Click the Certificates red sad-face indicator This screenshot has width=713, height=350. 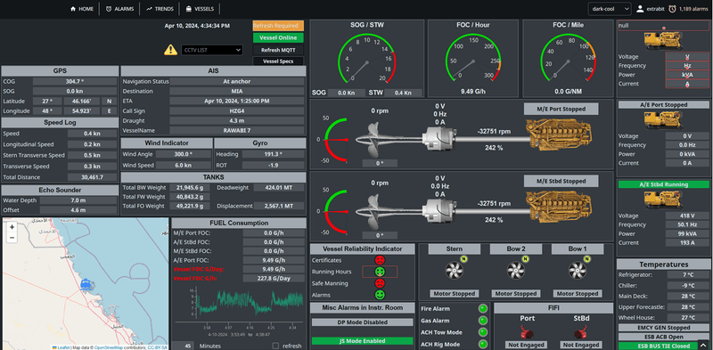(x=380, y=260)
